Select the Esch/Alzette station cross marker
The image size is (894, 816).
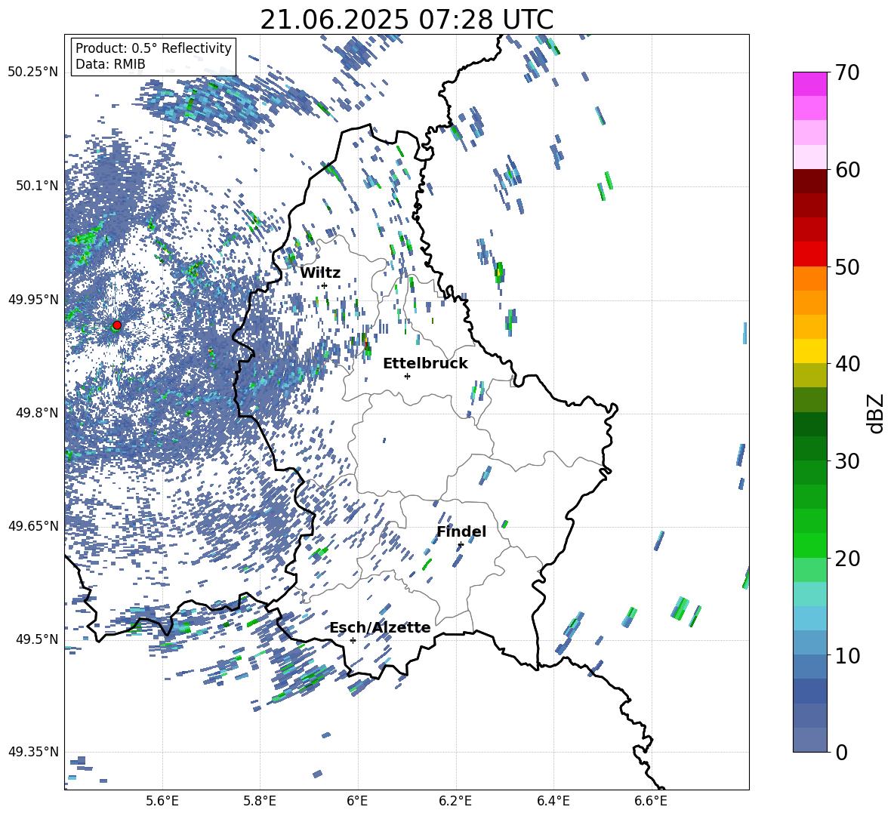coord(353,640)
